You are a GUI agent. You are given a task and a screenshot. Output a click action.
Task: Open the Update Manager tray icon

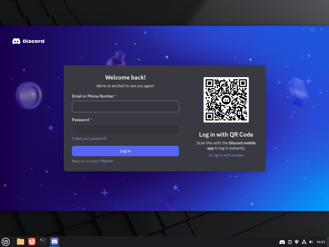289,242
